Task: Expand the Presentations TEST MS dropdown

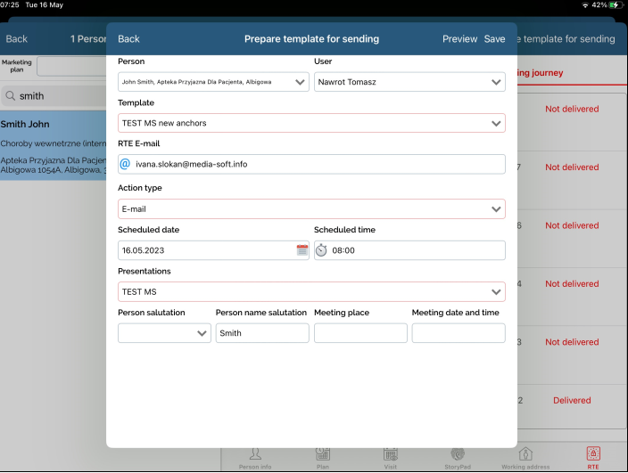Action: click(x=311, y=292)
